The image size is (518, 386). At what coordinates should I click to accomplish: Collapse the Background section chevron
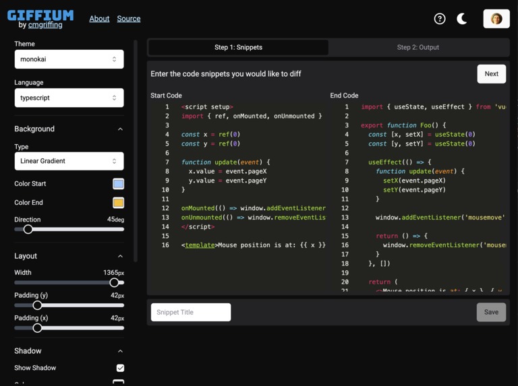point(120,129)
